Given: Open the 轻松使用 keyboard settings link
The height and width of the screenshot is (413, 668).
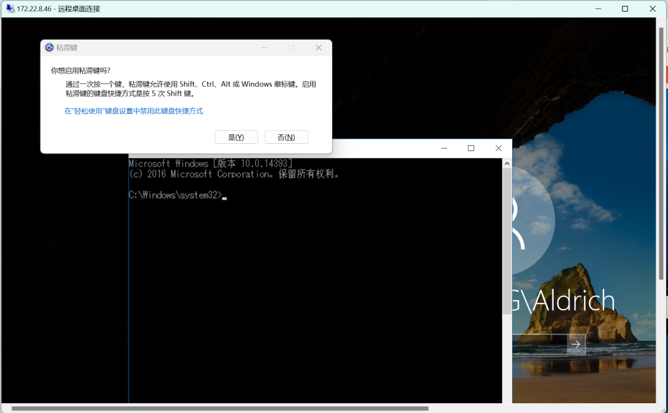Looking at the screenshot, I should coord(134,111).
